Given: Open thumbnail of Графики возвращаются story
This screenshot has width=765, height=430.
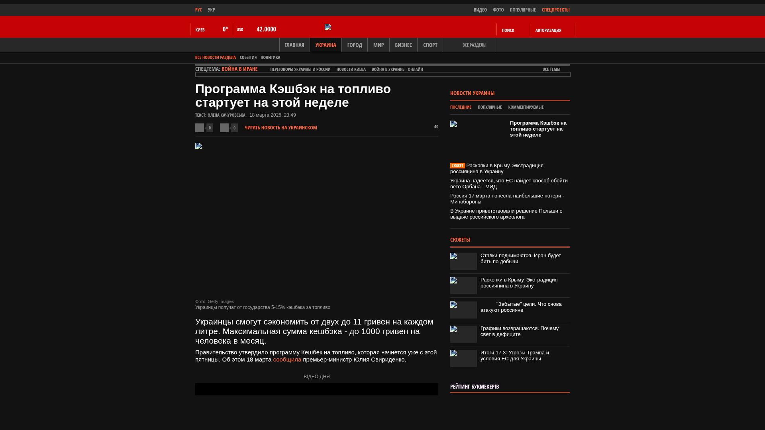Looking at the screenshot, I should coord(463,334).
